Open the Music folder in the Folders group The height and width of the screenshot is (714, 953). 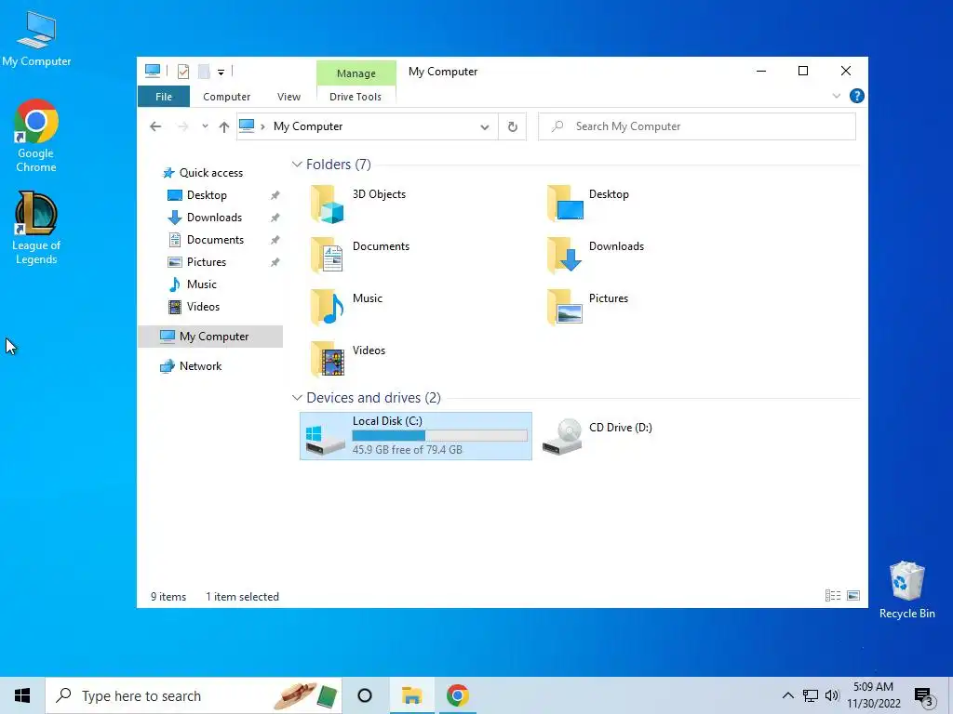[x=346, y=308]
